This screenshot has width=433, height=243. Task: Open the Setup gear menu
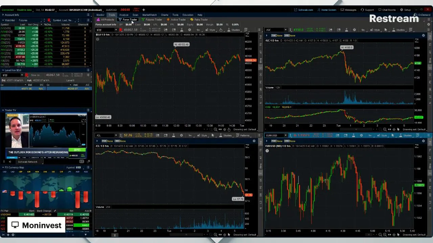click(405, 10)
